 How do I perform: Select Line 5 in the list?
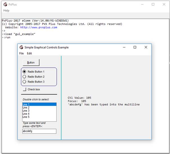point(39,117)
